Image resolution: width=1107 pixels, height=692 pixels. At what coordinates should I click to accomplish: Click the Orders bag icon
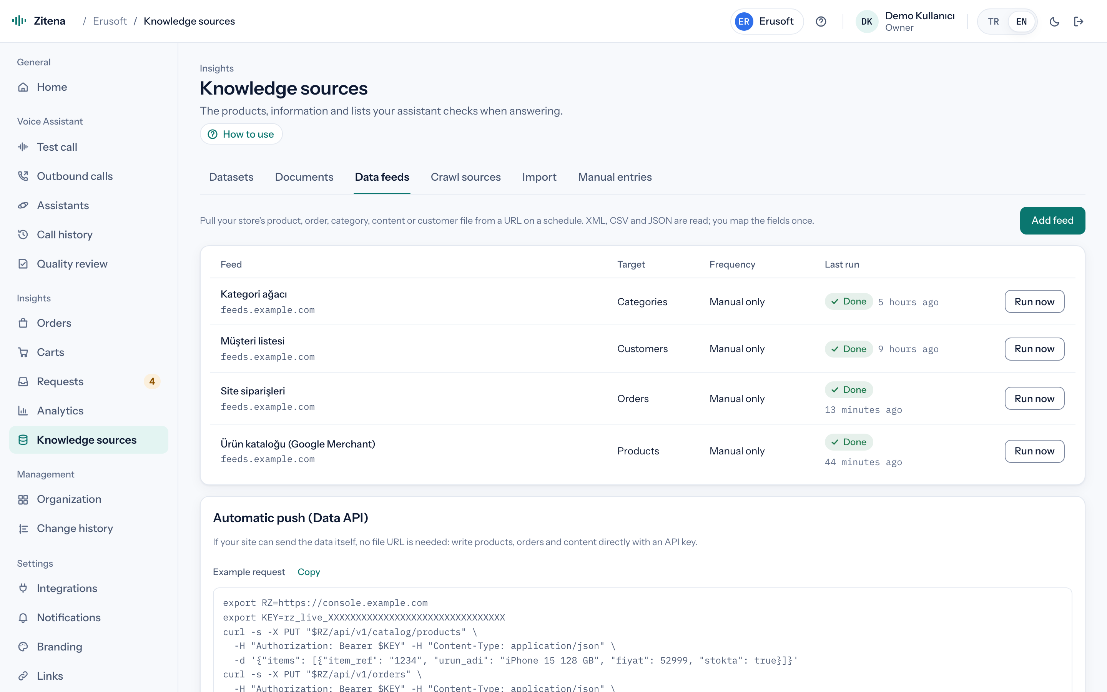23,323
